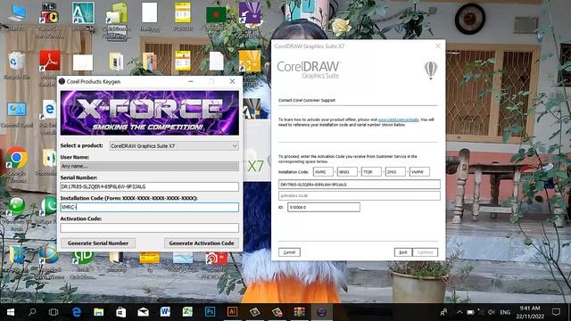Open the Recycle Bin desktop icon

click(16, 65)
